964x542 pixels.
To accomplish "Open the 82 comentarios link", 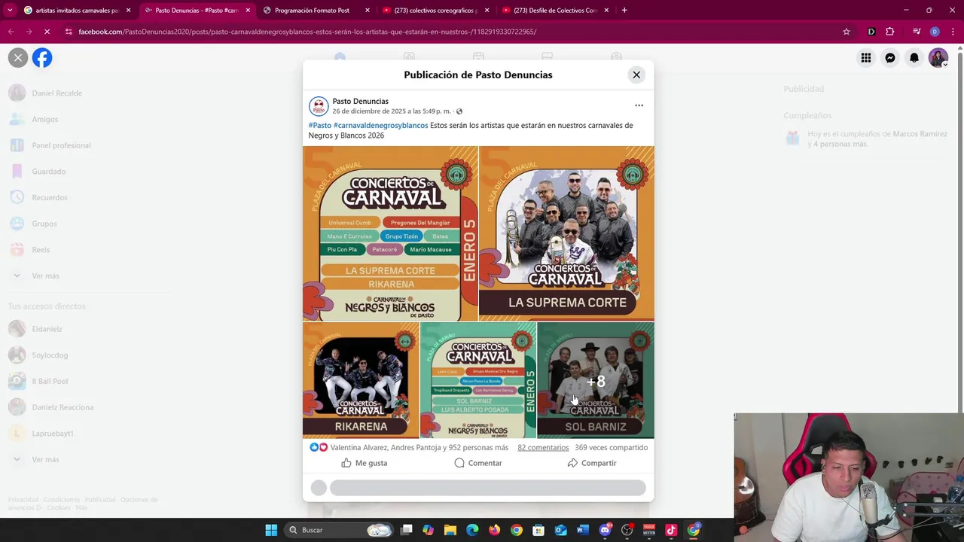I will pyautogui.click(x=543, y=447).
